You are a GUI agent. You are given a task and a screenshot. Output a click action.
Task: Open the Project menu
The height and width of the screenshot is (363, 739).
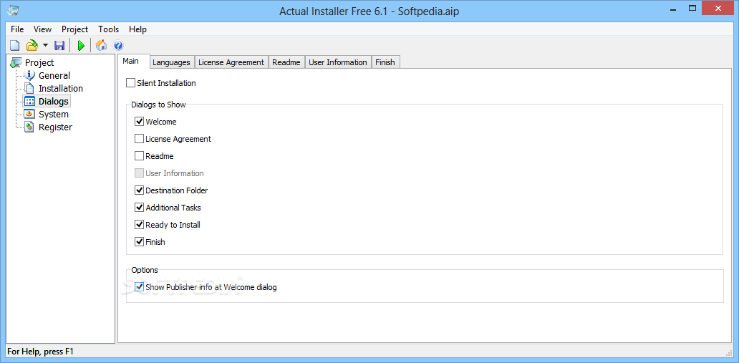click(x=75, y=29)
